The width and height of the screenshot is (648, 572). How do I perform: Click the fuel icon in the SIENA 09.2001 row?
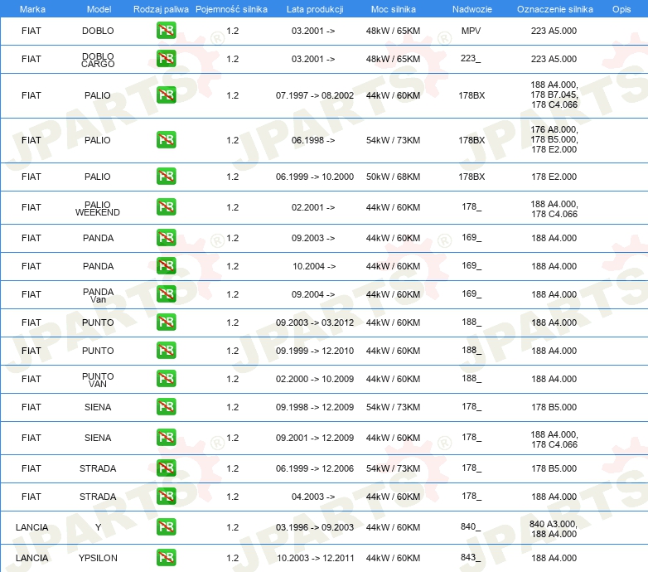pyautogui.click(x=166, y=437)
